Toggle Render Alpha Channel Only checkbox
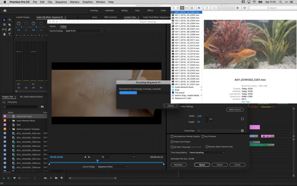 click(x=207, y=147)
